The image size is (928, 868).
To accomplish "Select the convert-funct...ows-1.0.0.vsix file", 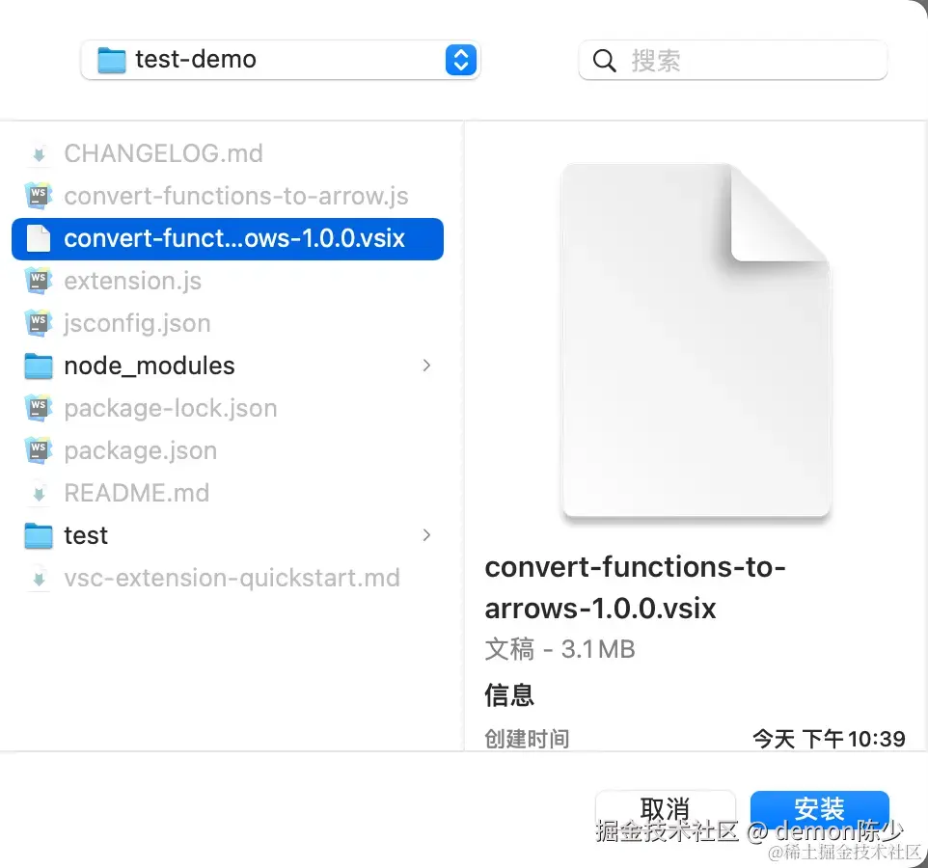I will (x=233, y=238).
